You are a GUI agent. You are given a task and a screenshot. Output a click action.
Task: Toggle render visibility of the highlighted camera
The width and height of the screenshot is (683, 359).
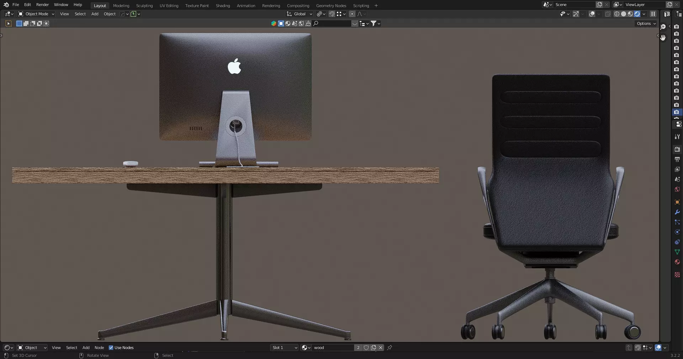click(677, 112)
